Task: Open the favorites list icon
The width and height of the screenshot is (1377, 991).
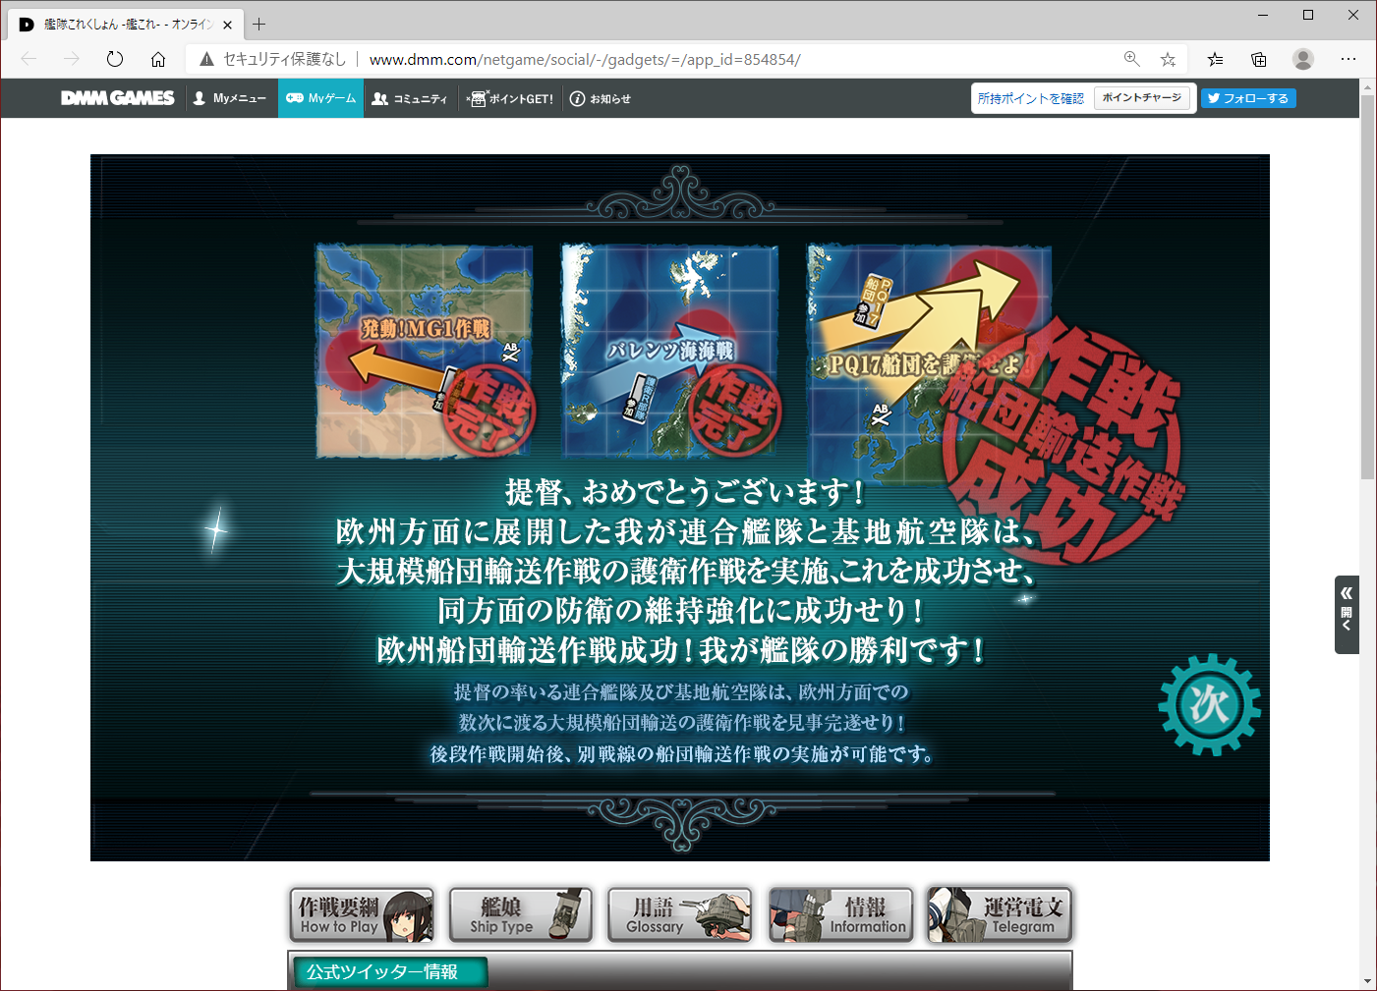Action: (1216, 59)
